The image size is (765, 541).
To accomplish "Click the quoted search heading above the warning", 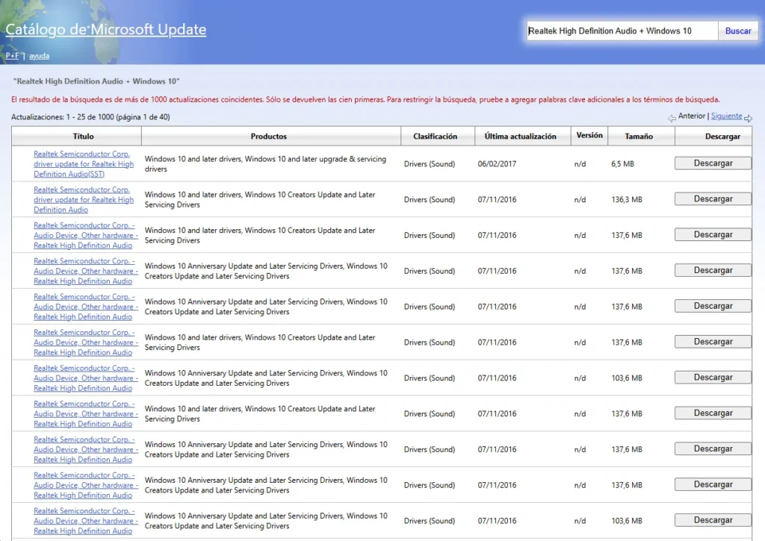I will click(x=96, y=81).
